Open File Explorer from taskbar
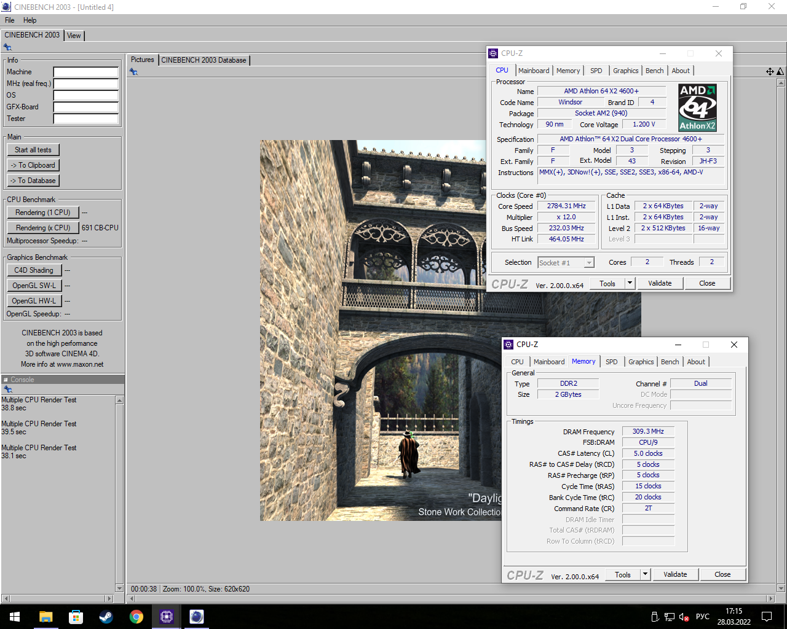This screenshot has height=629, width=787. click(45, 617)
